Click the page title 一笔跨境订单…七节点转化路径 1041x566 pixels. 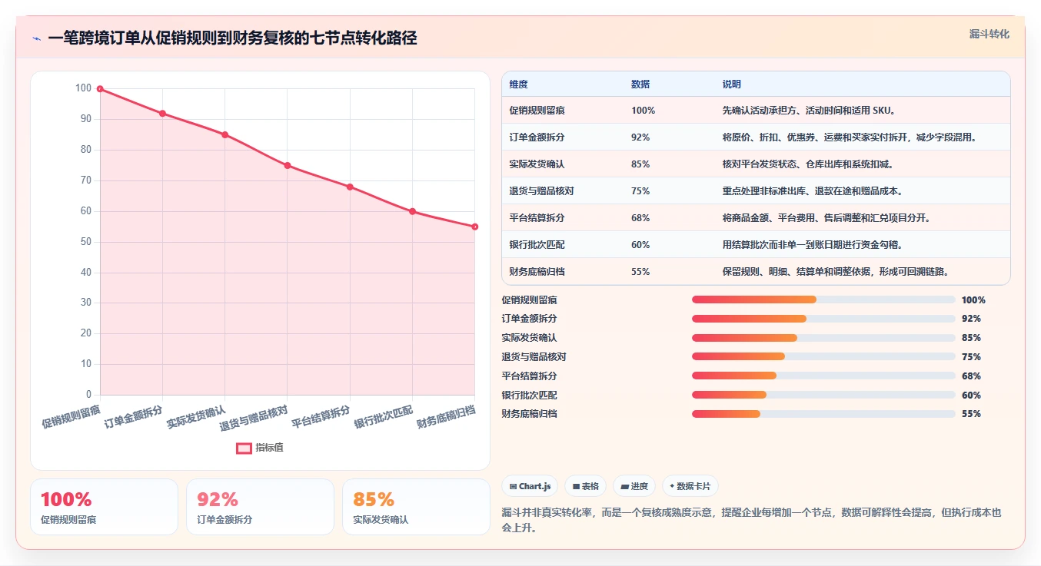(232, 38)
